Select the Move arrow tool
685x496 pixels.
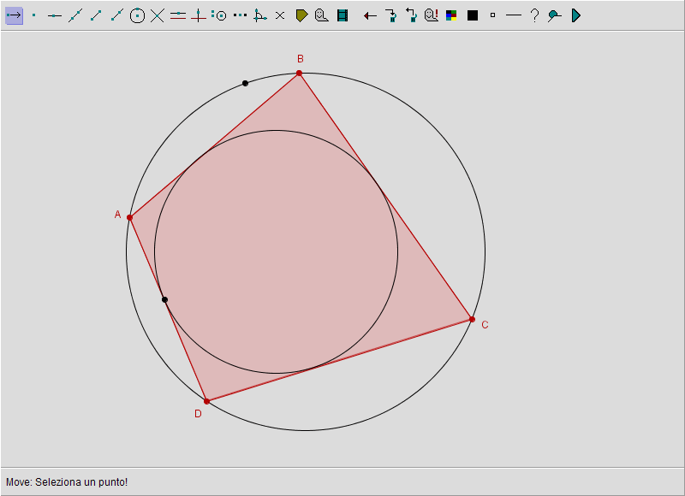14,15
